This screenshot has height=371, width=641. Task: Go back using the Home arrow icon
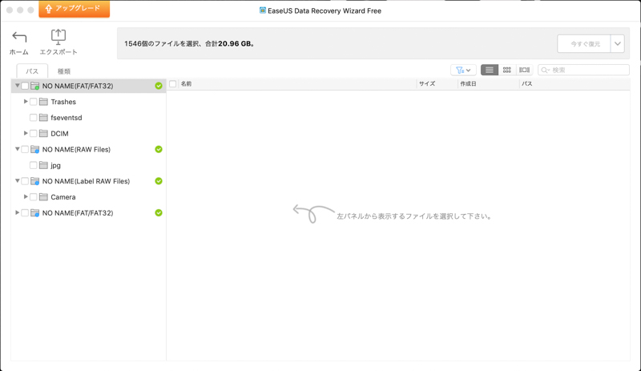click(x=19, y=37)
